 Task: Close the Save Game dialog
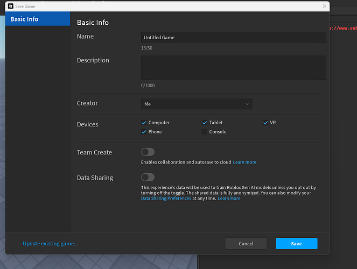pyautogui.click(x=324, y=6)
